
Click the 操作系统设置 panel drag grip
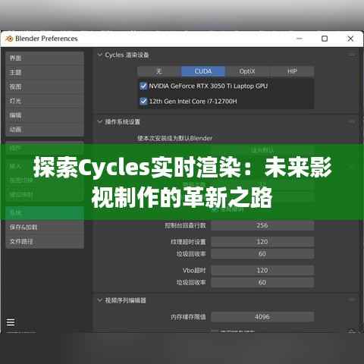pyautogui.click(x=352, y=122)
